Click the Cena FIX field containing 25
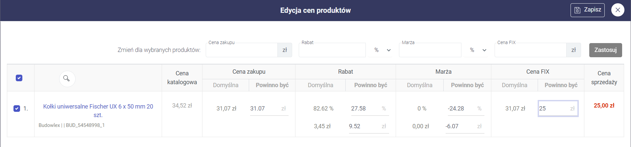This screenshot has height=147, width=631. pos(554,109)
